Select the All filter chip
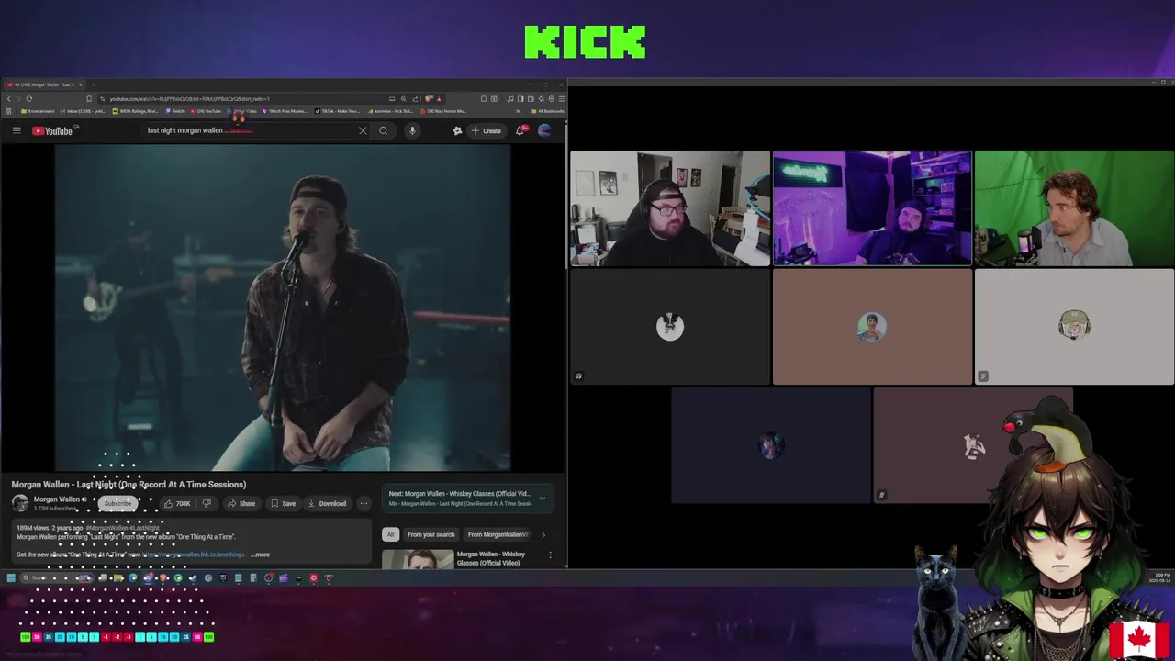 tap(390, 534)
